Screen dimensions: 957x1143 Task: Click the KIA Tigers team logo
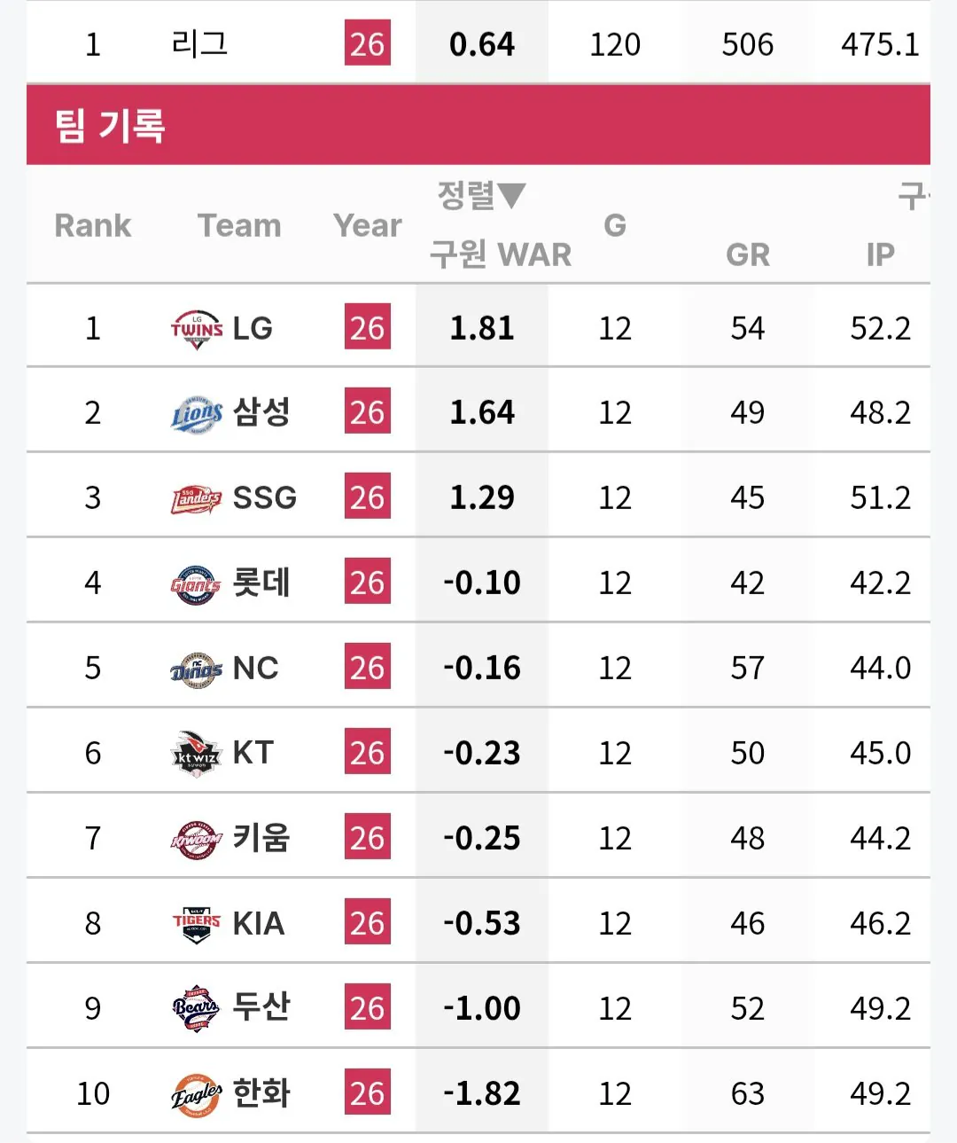tap(196, 924)
